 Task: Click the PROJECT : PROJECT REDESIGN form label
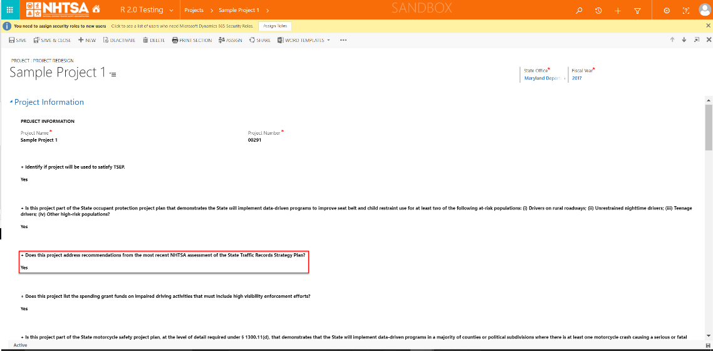tap(42, 60)
